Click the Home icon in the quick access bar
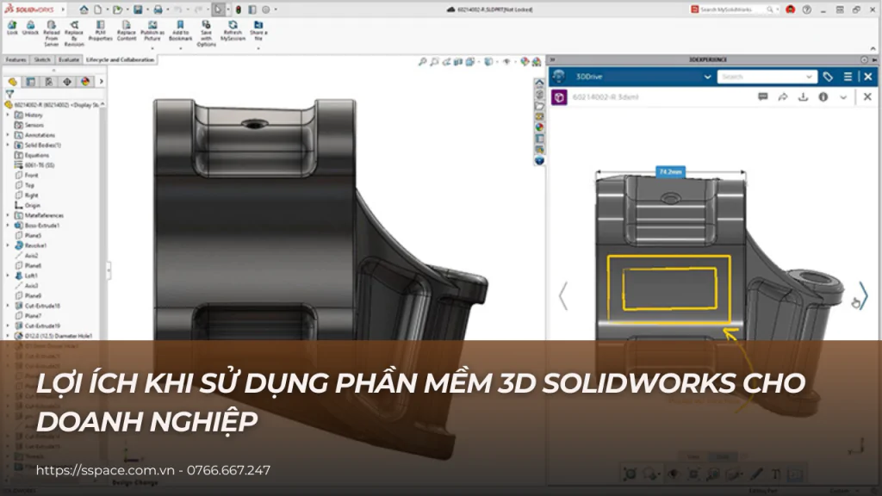882x496 pixels. tap(84, 9)
